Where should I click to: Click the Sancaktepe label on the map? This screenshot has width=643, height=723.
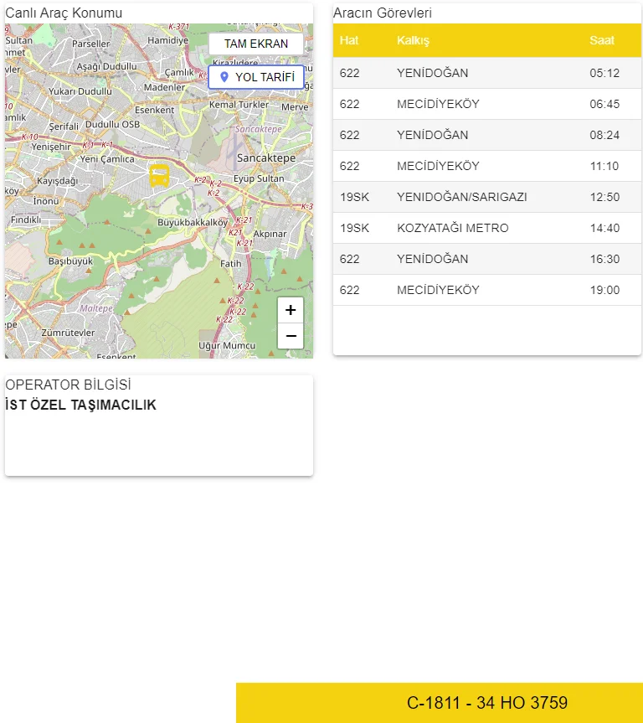click(266, 158)
